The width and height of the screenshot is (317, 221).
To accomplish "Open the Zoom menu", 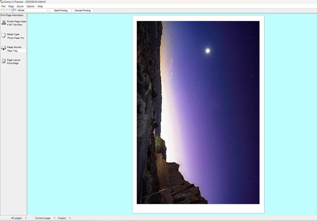I will click(20, 6).
